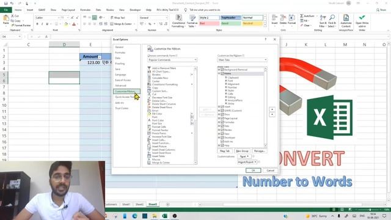Viewport: 391px width, 220px height.
Task: Click the Help question mark in Excel Options
Action: tap(266, 39)
